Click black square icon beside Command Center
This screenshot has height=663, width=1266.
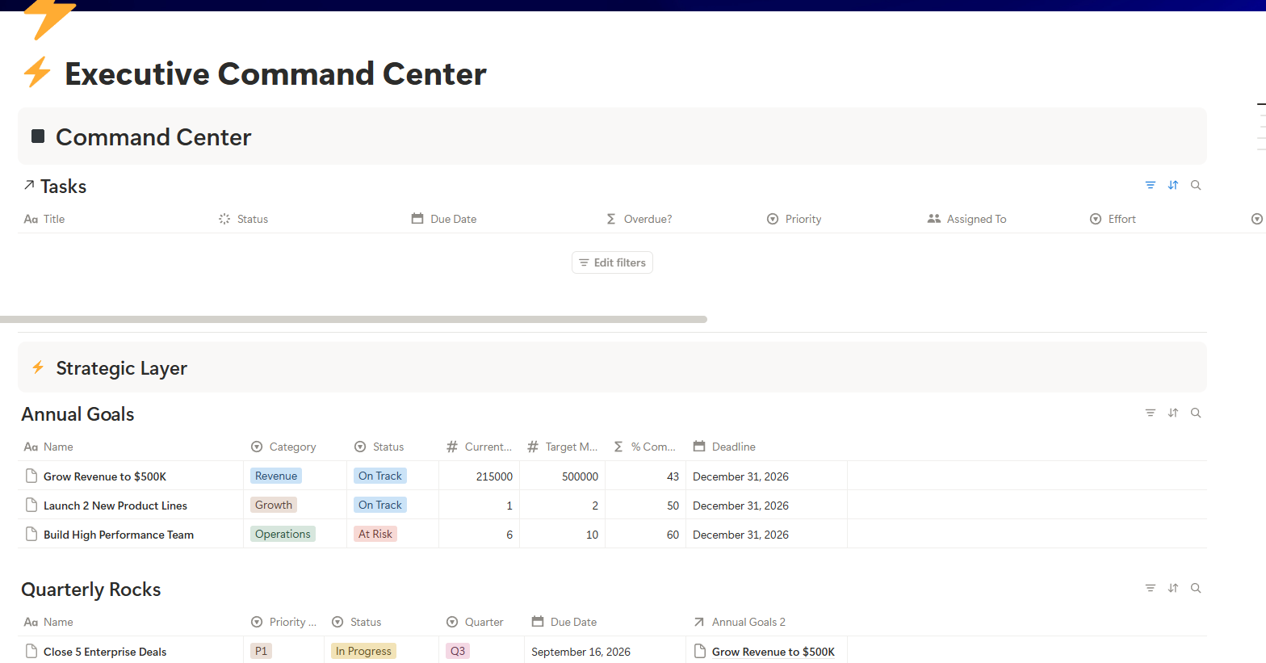coord(38,136)
